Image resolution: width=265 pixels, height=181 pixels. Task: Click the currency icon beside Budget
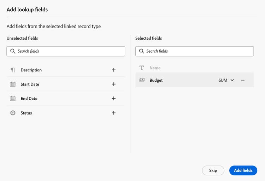(x=142, y=80)
